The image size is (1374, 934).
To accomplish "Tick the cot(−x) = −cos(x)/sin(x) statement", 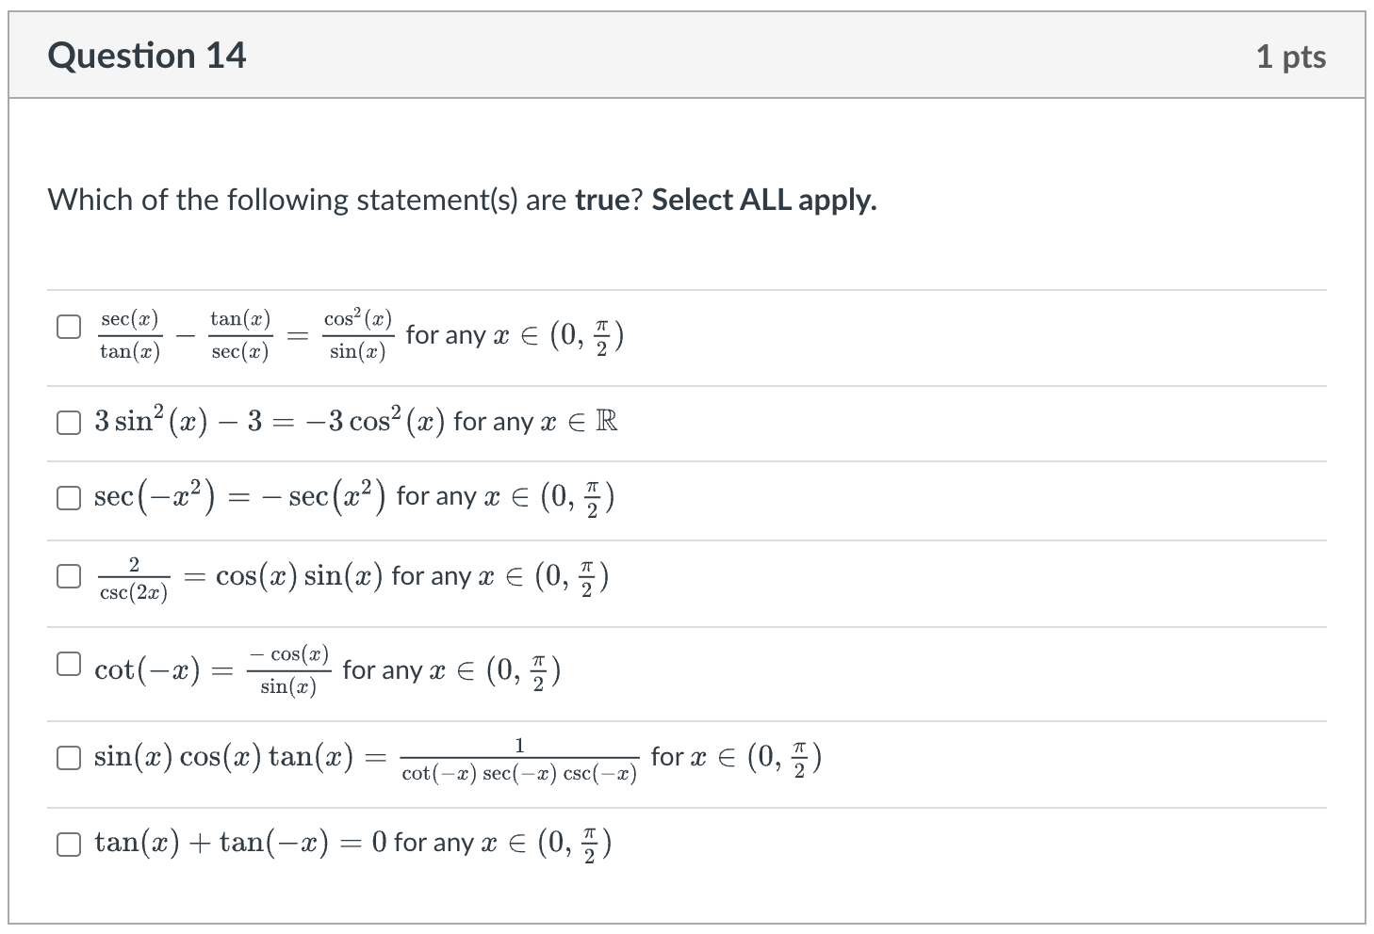I will (68, 664).
